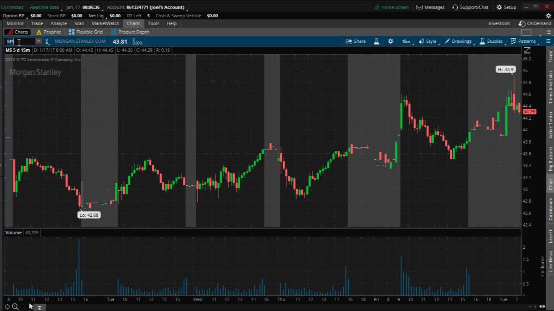The image size is (554, 311).
Task: Open the Edit Studies flask icon
Action: 376,41
